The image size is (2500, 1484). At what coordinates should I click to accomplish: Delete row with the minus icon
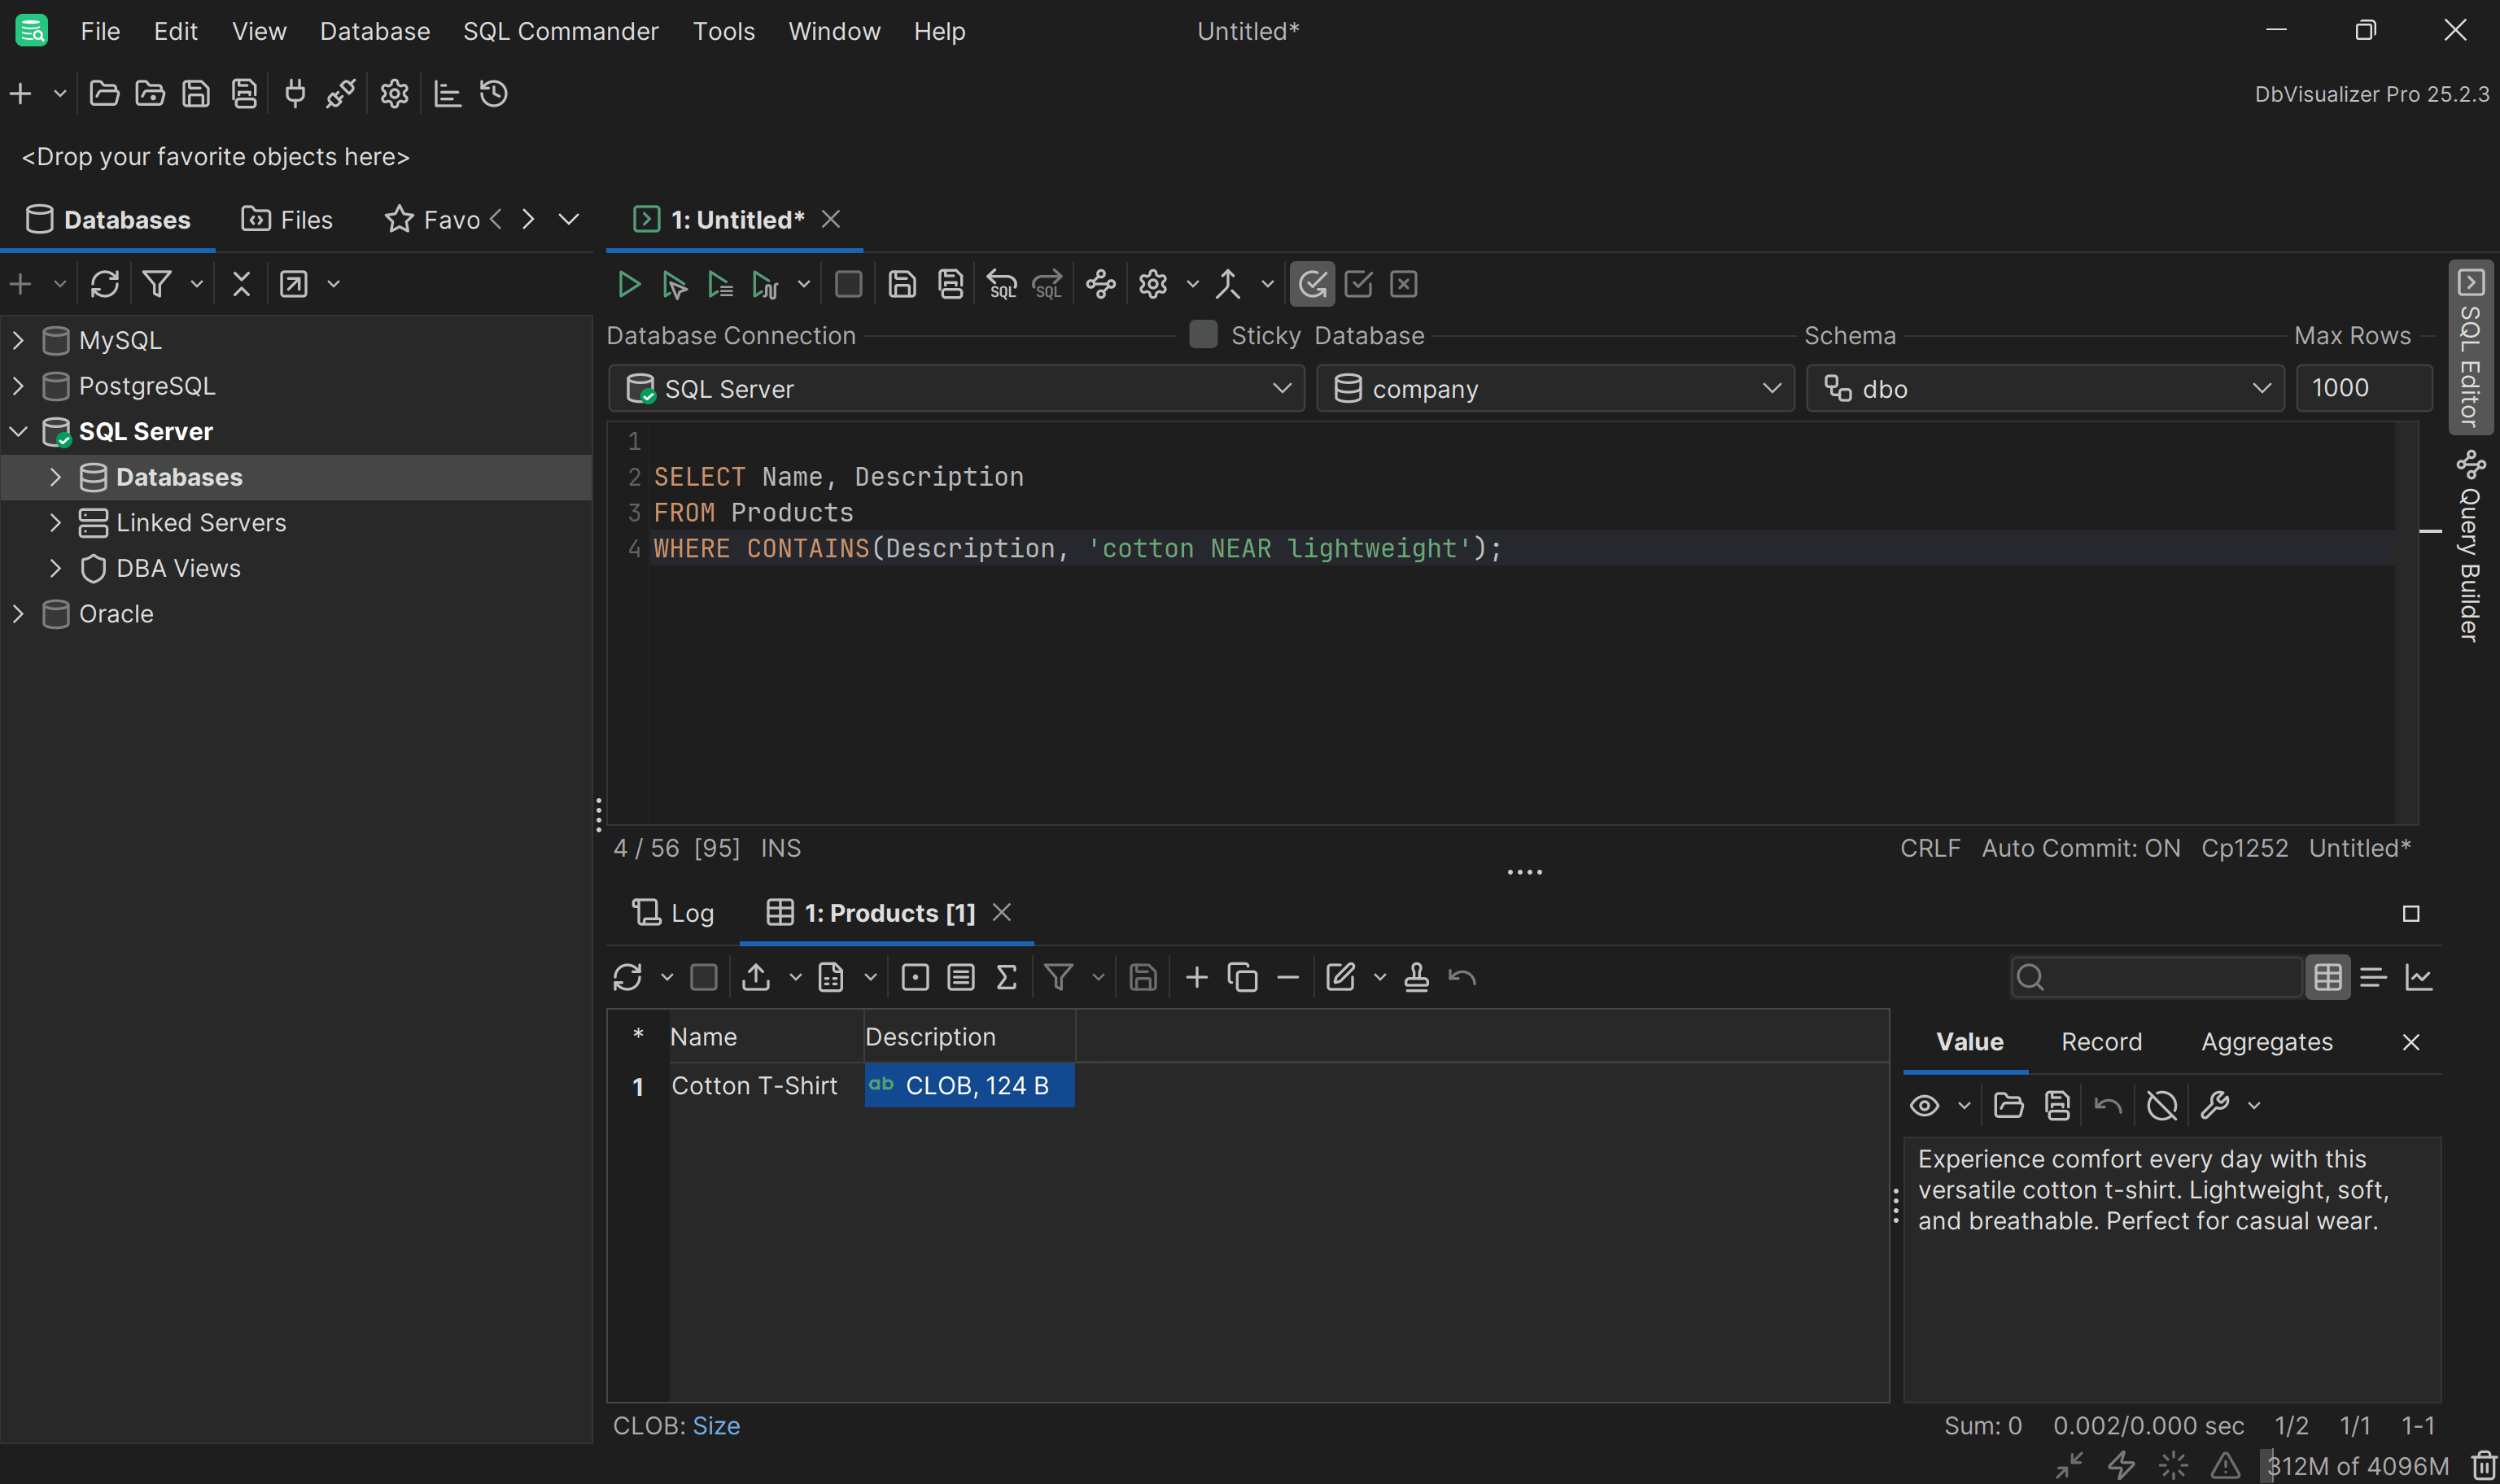(1288, 977)
